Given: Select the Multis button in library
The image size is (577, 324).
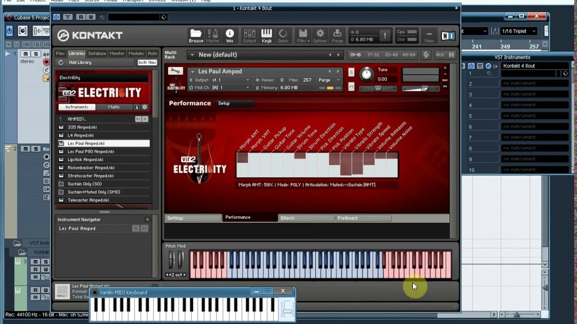Looking at the screenshot, I should tap(114, 107).
